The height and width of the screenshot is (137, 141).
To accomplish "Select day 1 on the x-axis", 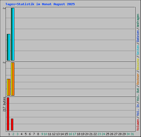I will coord(9,134).
